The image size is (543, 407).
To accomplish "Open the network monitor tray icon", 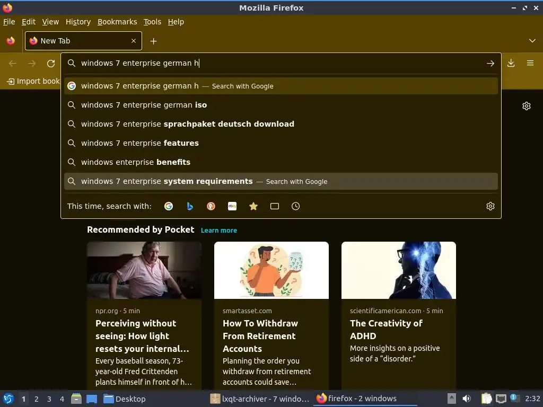I will tap(501, 399).
